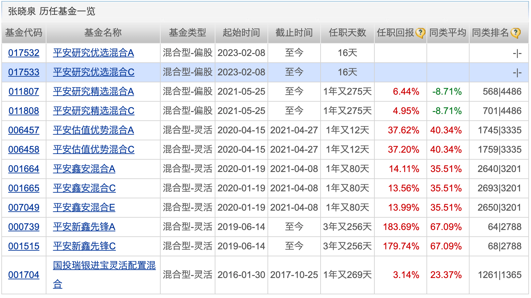This screenshot has height=298, width=531.
Task: Open 平安研究精选混合C fund page
Action: 94,111
